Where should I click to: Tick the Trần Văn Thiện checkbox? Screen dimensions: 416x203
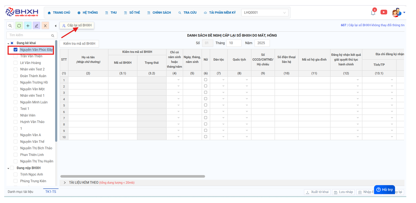click(x=15, y=56)
